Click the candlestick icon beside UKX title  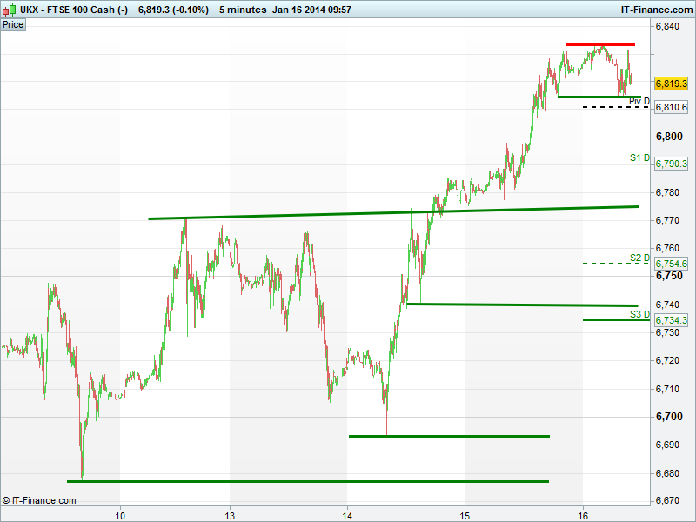(10, 10)
